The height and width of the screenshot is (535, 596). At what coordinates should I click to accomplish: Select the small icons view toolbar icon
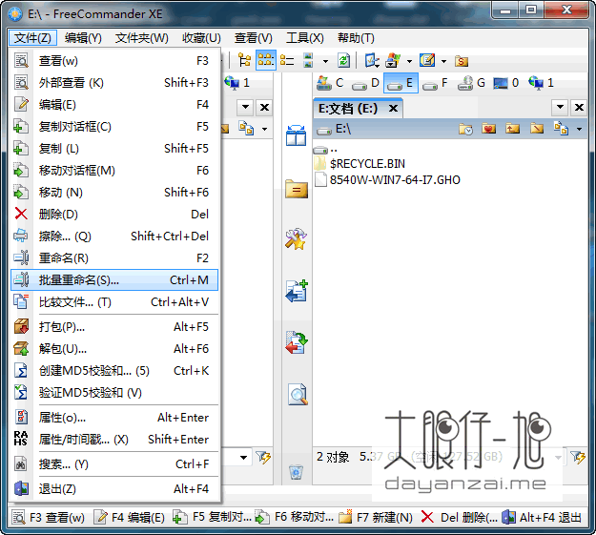(266, 60)
